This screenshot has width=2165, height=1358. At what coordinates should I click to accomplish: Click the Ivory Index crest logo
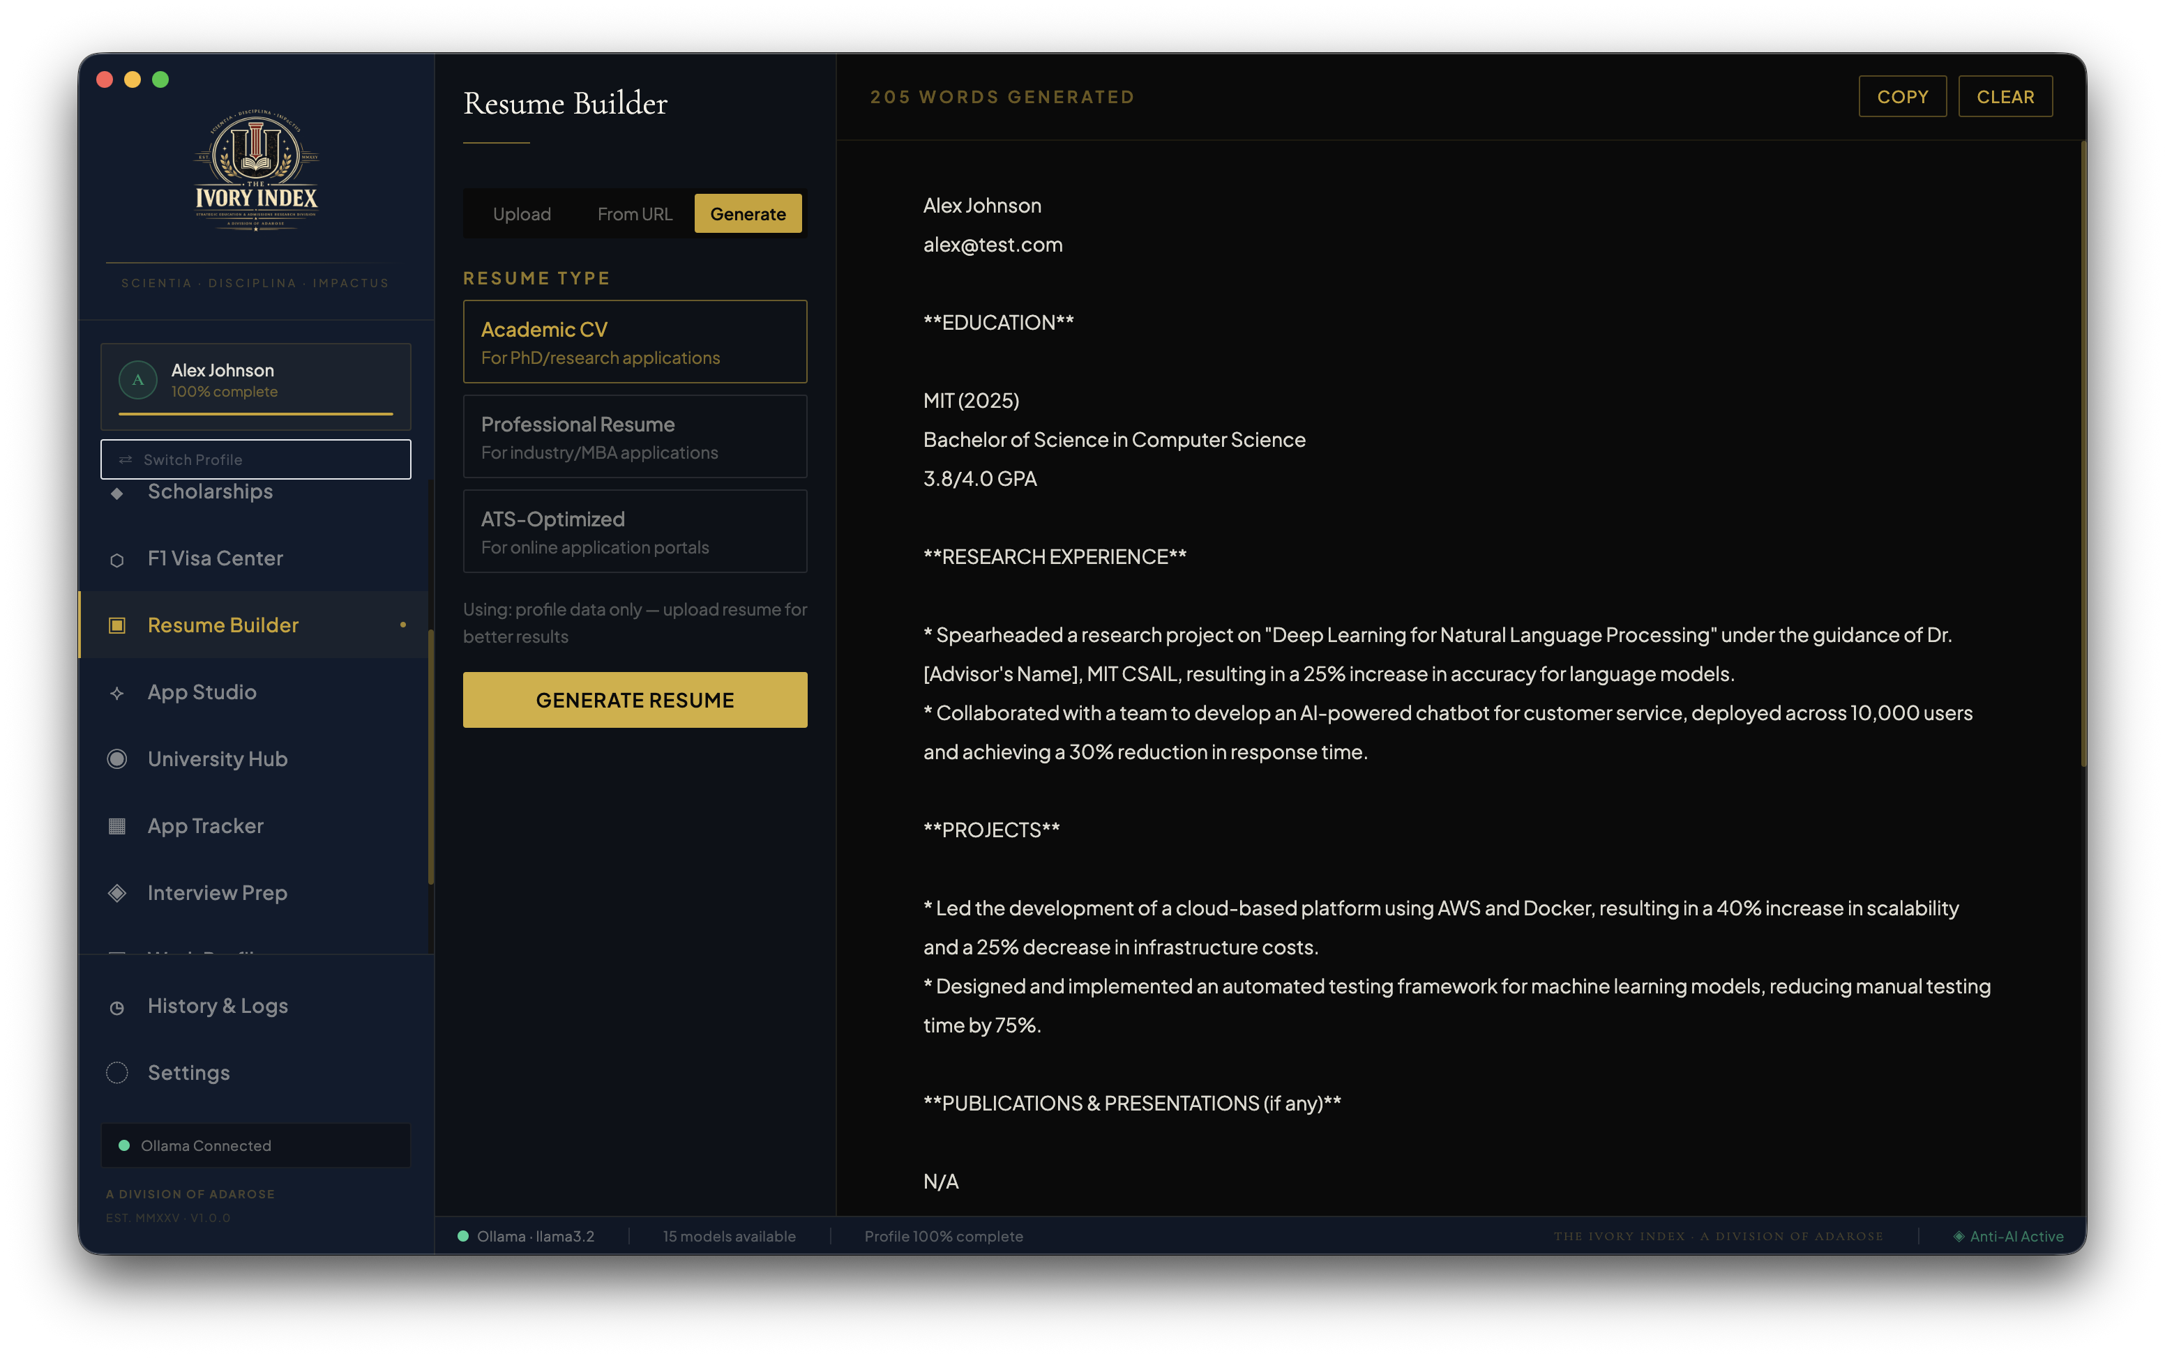(x=256, y=170)
